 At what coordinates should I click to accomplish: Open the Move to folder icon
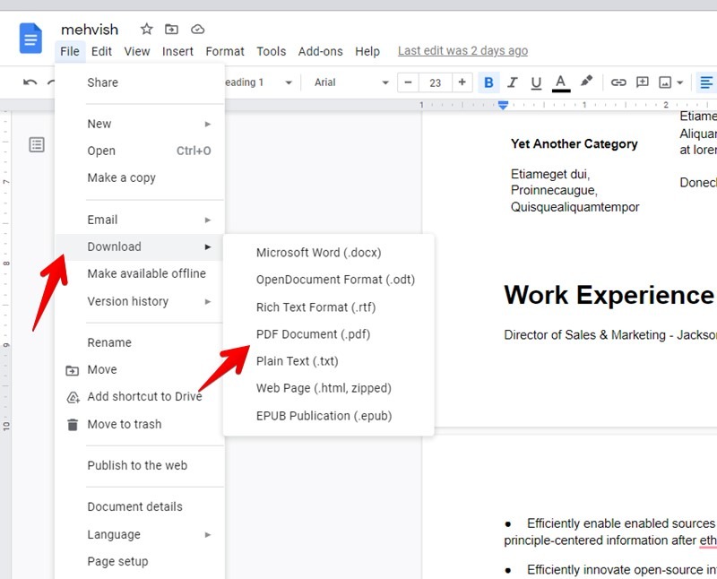[x=171, y=29]
